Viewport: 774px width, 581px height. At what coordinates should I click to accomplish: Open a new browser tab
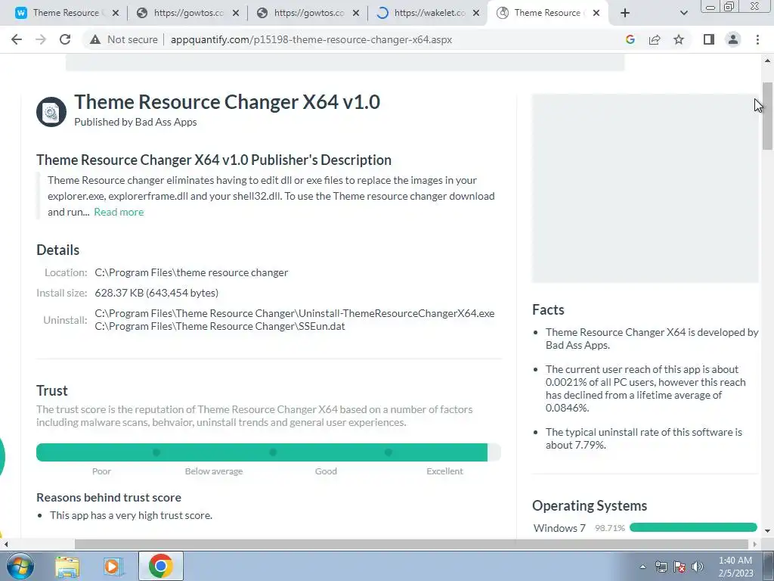click(625, 14)
